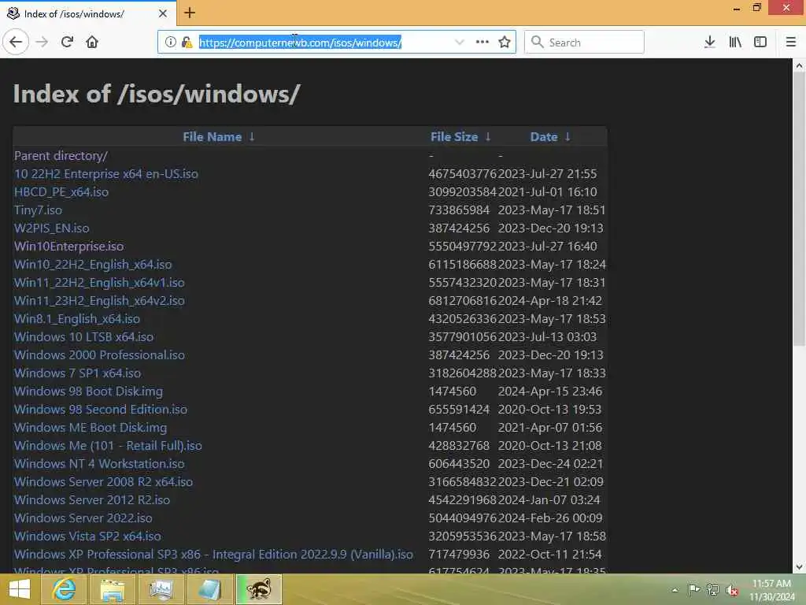Click the Windows Server 2012 R2.iso link
This screenshot has width=806, height=605.
point(92,500)
